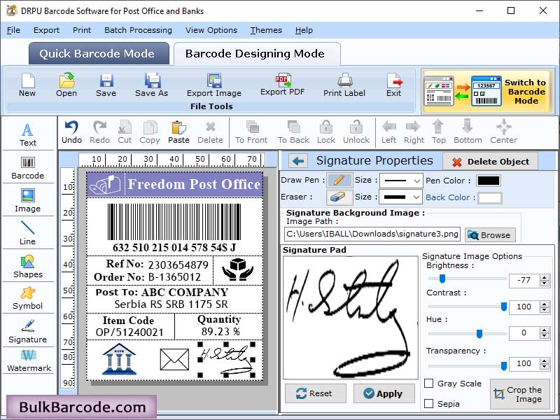
Task: Open the Help menu
Action: pos(304,30)
